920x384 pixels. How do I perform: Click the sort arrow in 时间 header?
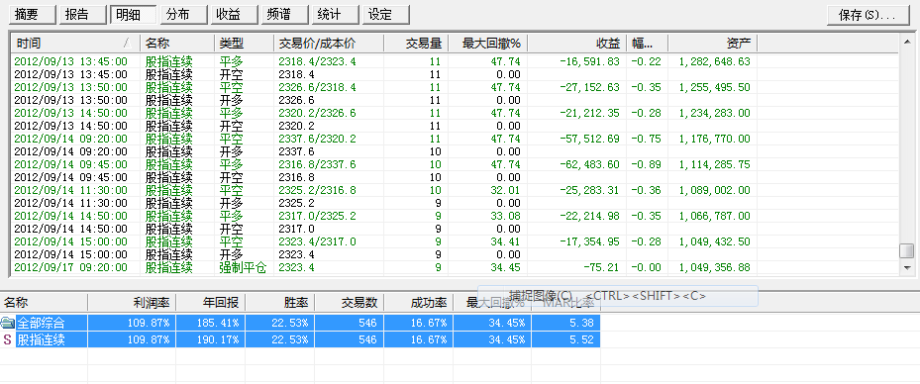(127, 44)
